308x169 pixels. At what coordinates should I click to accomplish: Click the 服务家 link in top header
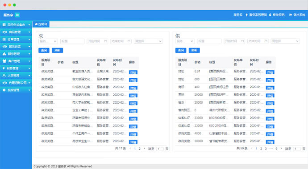point(238,15)
